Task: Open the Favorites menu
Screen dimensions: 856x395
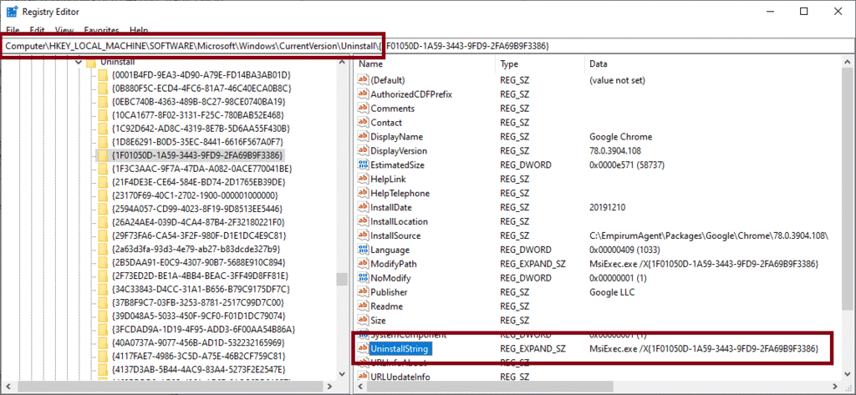Action: [102, 30]
